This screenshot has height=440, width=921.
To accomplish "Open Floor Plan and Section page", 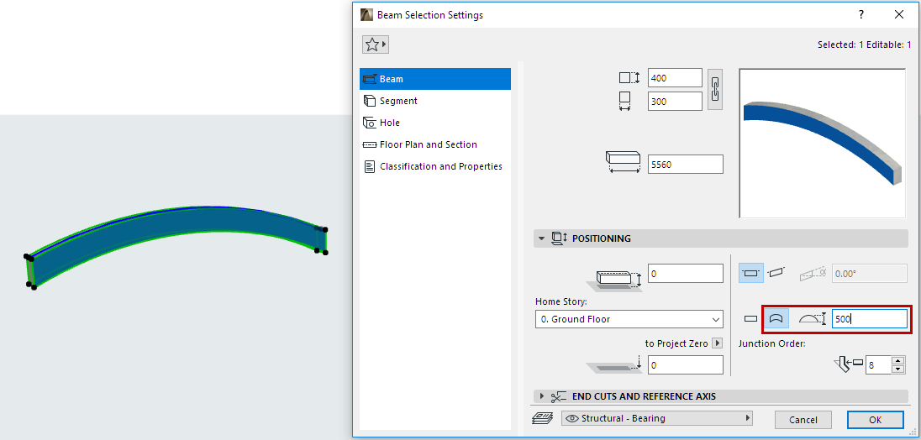I will (434, 144).
